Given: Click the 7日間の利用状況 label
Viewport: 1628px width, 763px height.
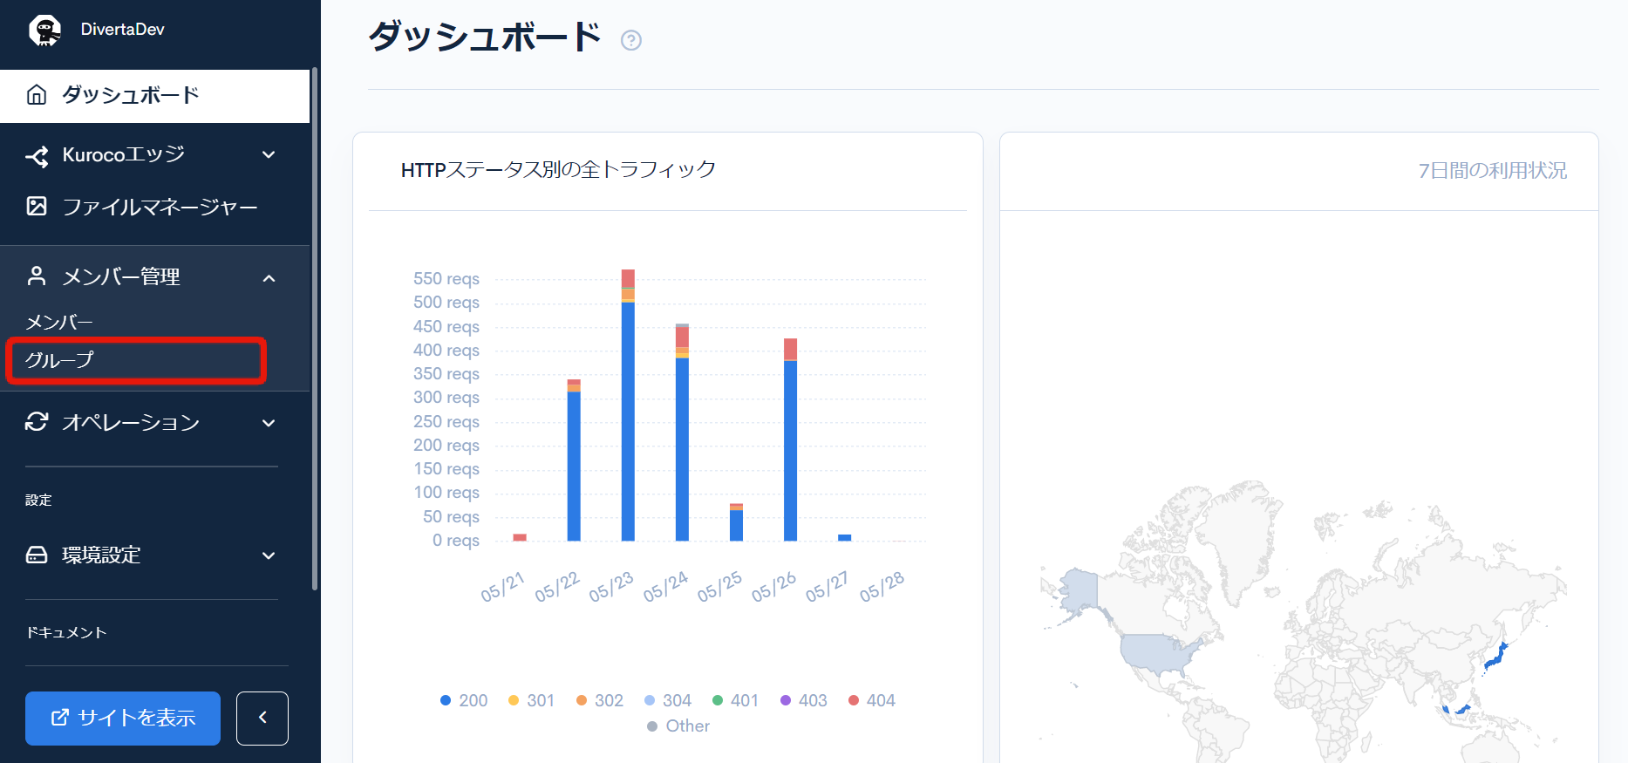Looking at the screenshot, I should pyautogui.click(x=1492, y=171).
